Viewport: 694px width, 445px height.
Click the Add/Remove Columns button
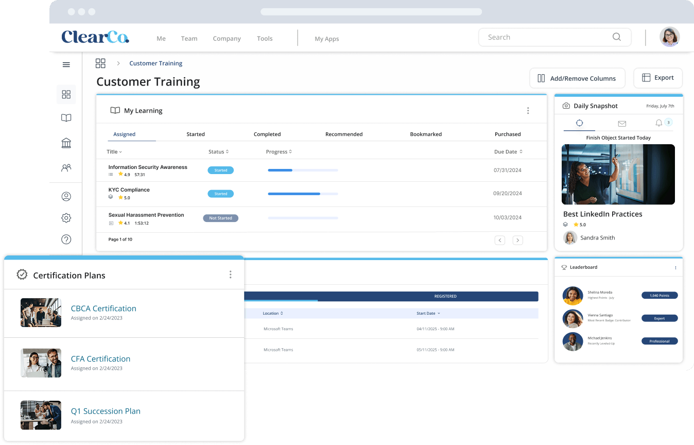click(577, 78)
